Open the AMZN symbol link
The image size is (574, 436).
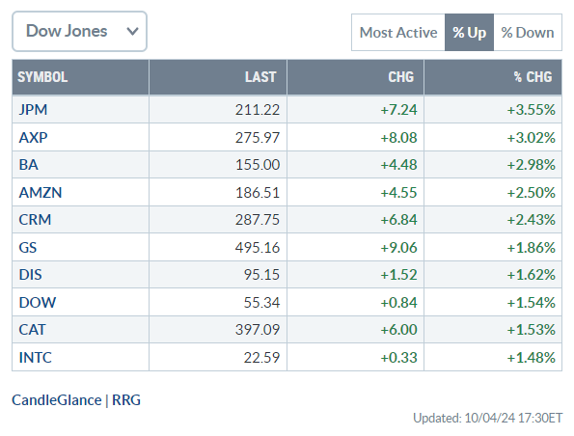41,193
